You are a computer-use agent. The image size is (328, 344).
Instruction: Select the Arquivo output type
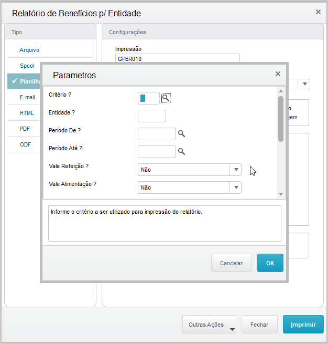[50, 50]
